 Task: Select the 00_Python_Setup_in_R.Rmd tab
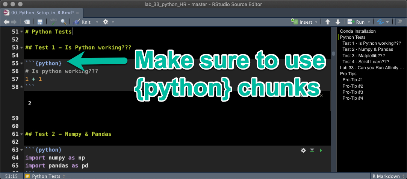point(42,12)
